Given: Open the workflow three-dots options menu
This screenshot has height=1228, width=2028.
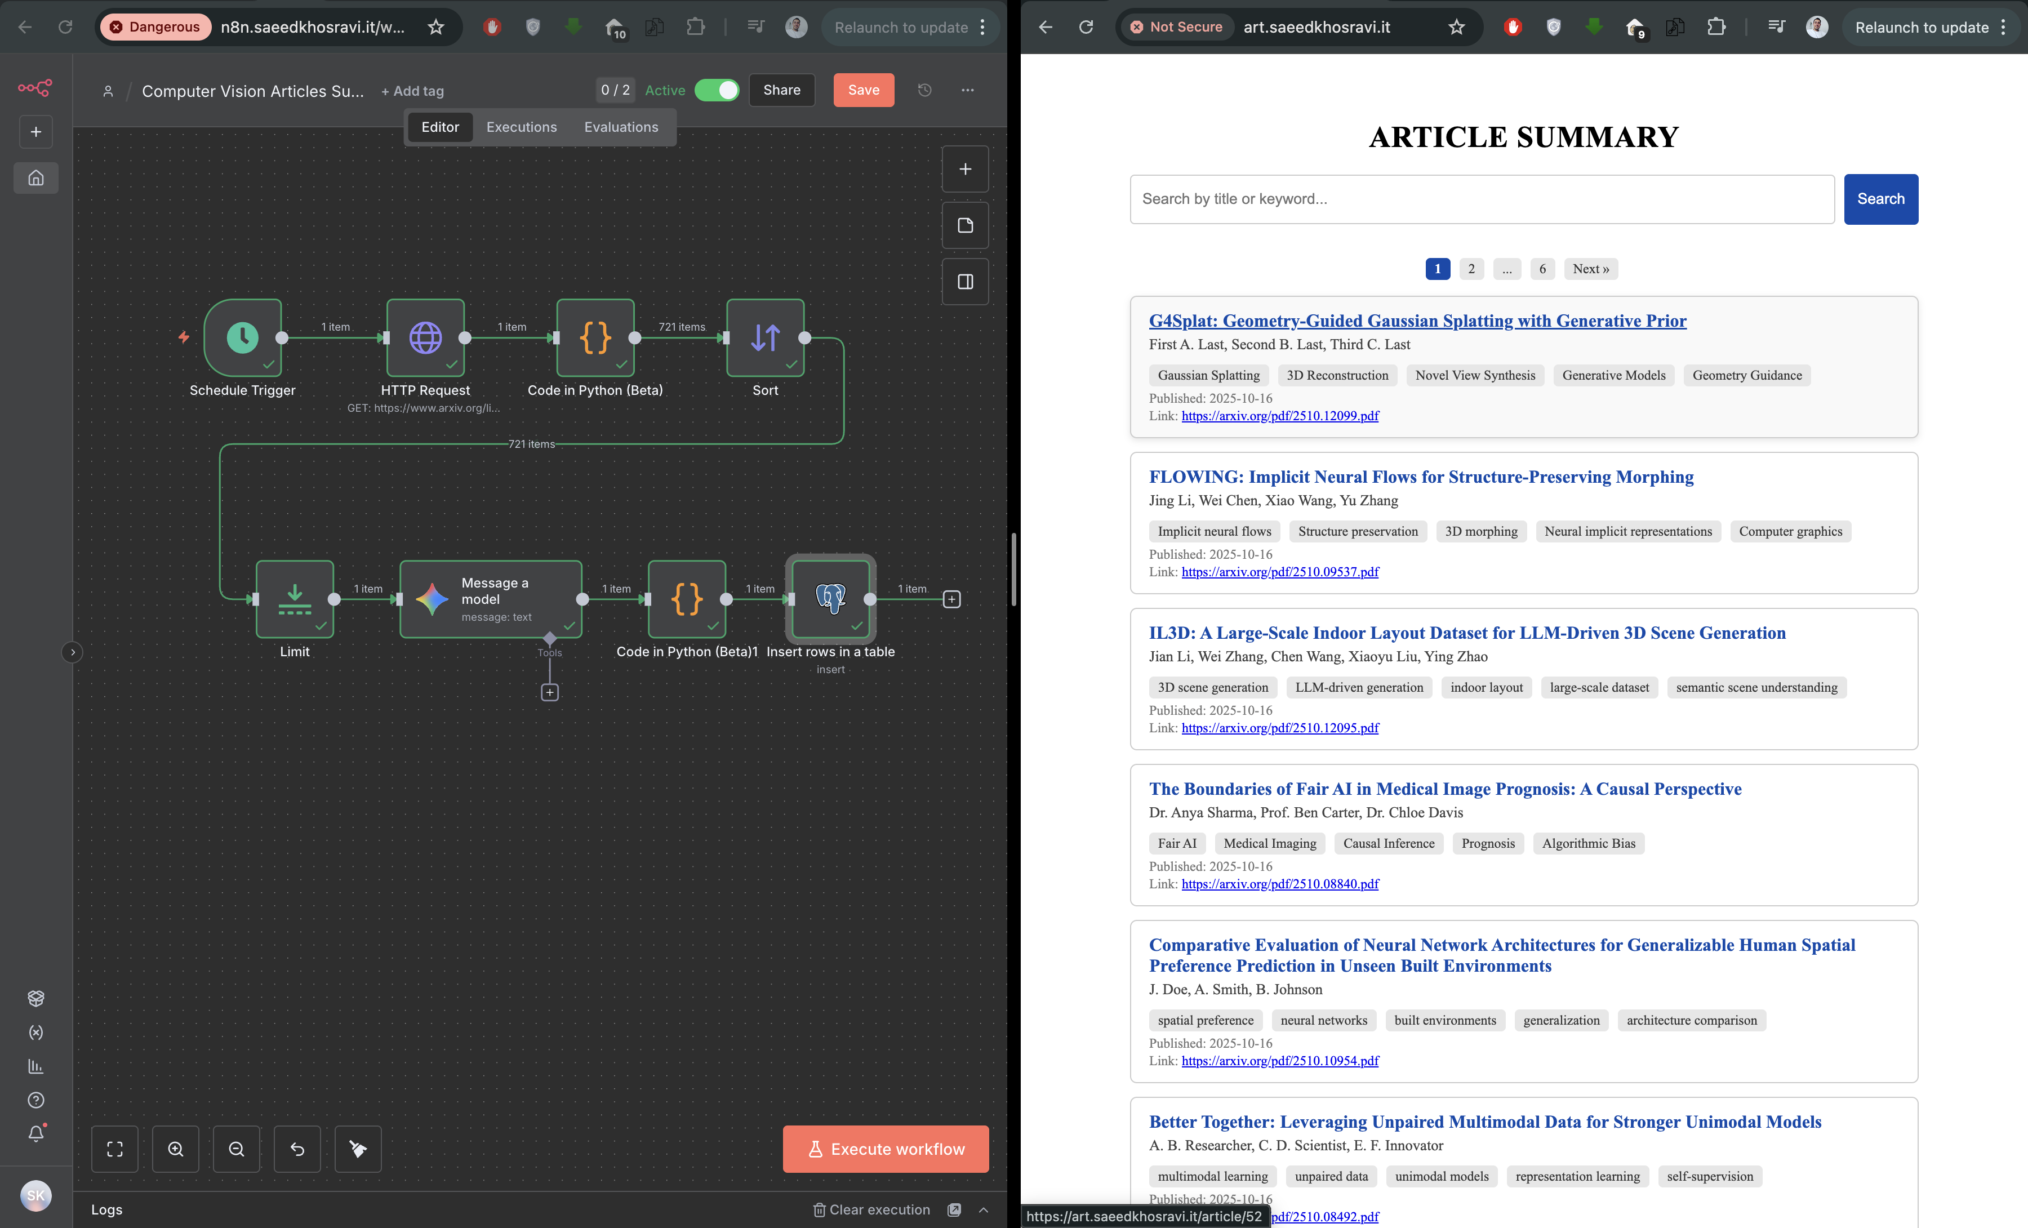Looking at the screenshot, I should 967,90.
